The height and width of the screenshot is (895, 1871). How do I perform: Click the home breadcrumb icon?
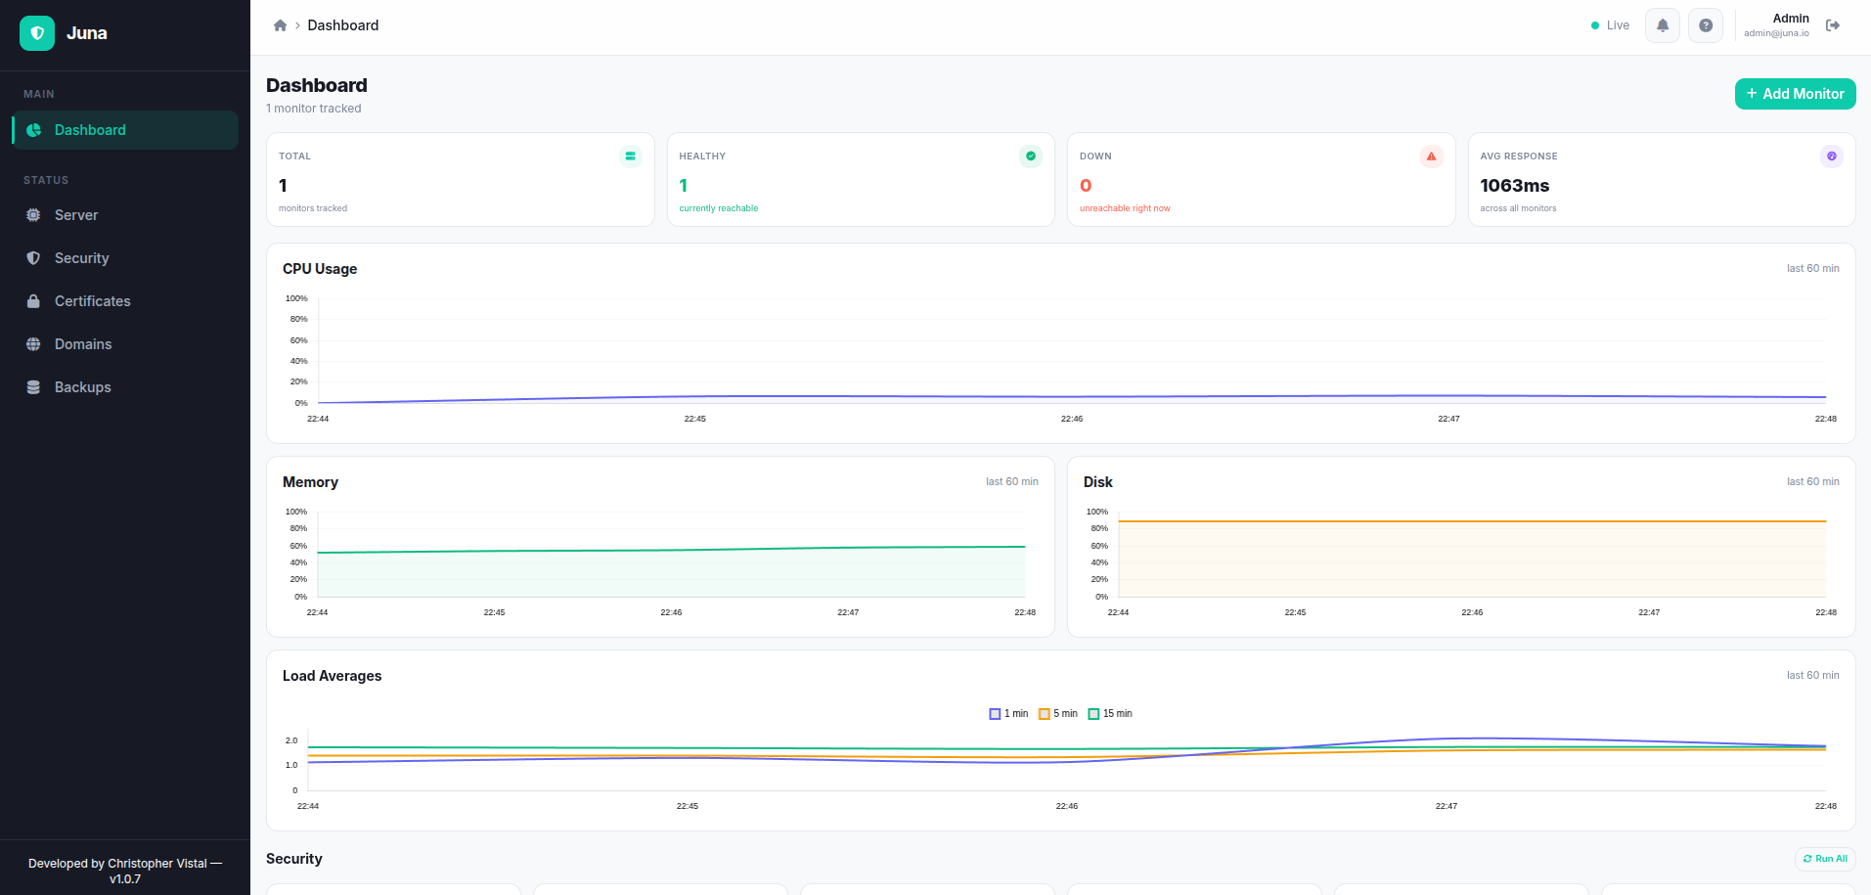point(280,25)
